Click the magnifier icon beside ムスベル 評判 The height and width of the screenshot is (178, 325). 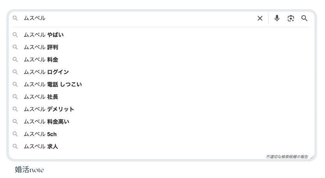[15, 47]
